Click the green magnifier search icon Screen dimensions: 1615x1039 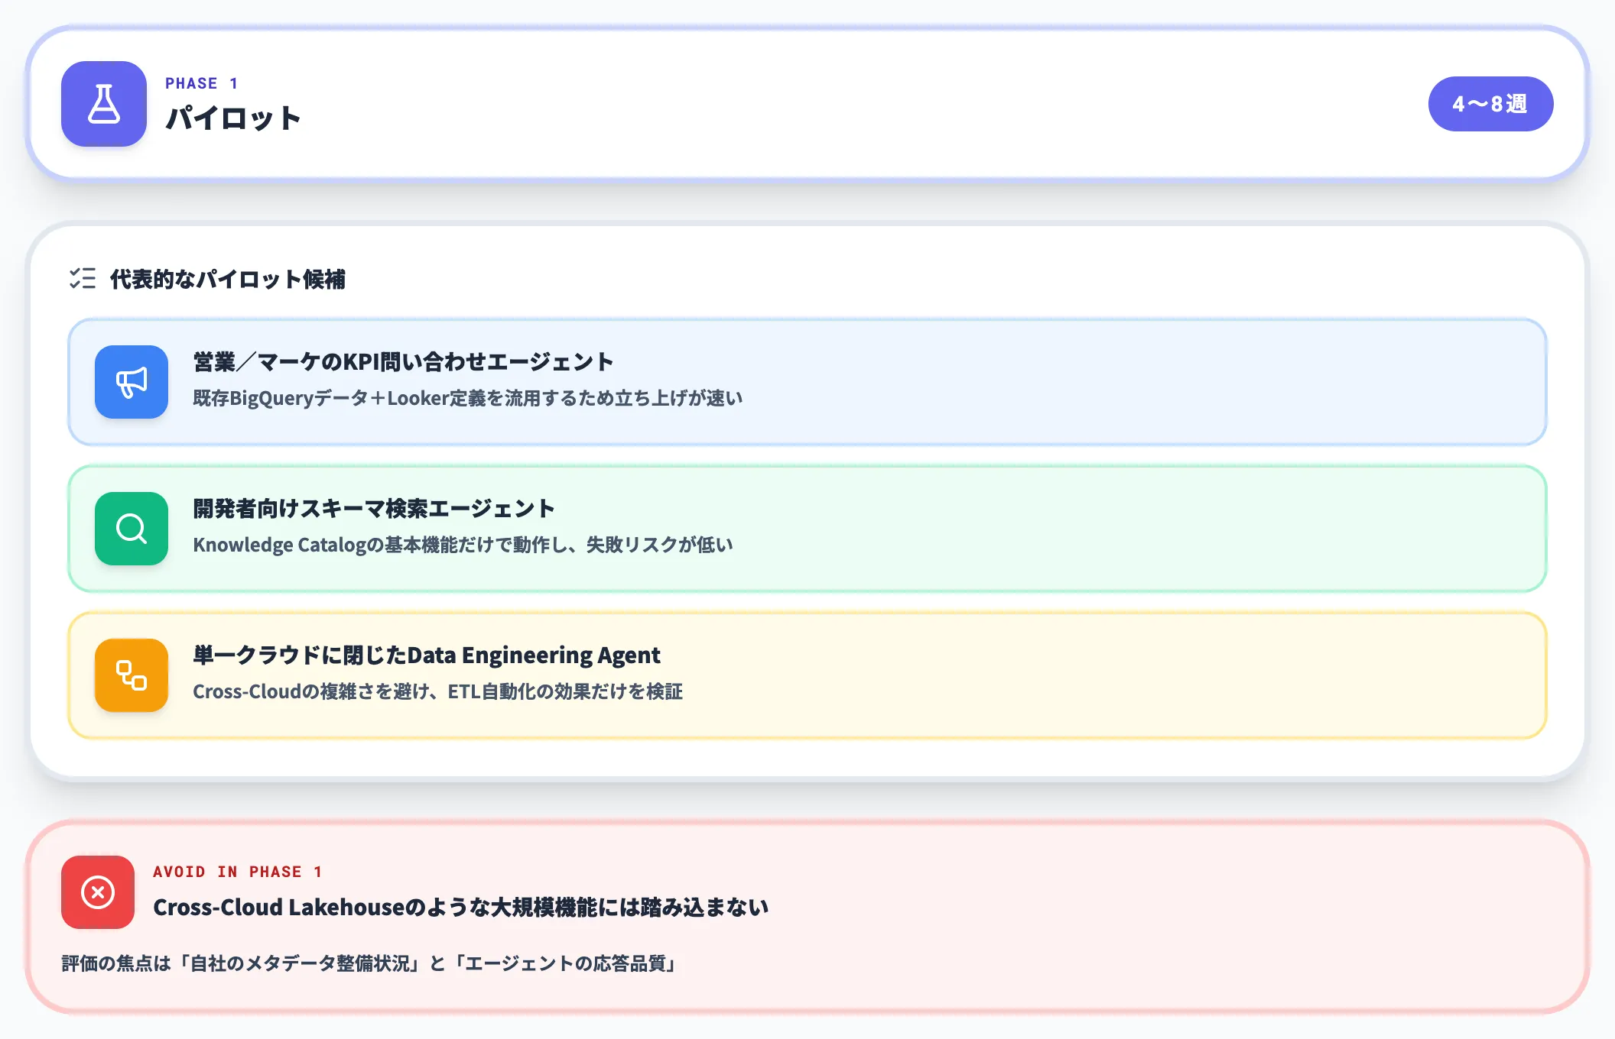pyautogui.click(x=130, y=529)
